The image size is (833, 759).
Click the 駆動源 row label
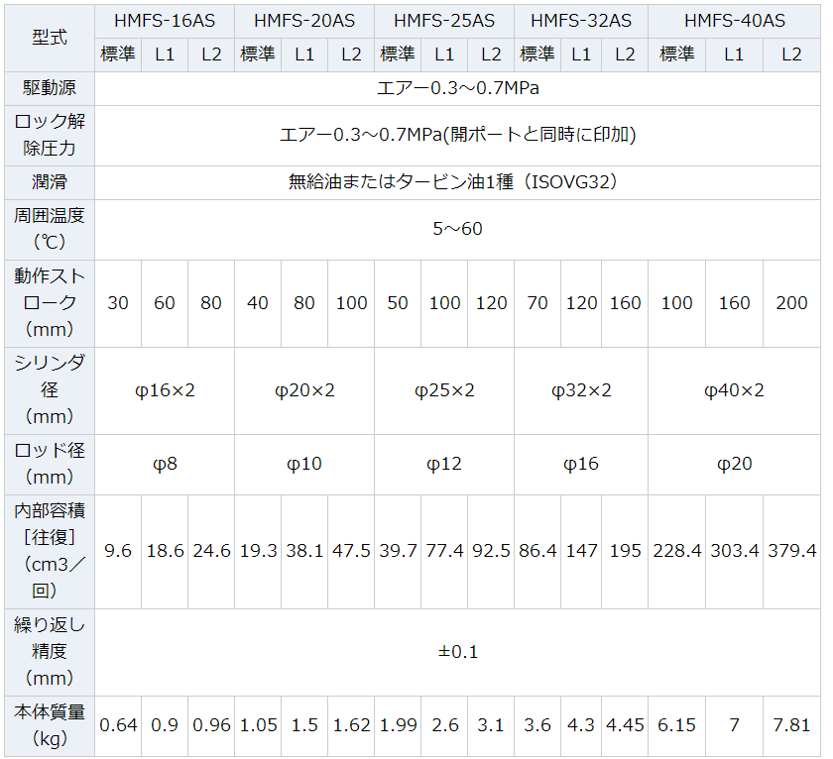[x=50, y=88]
